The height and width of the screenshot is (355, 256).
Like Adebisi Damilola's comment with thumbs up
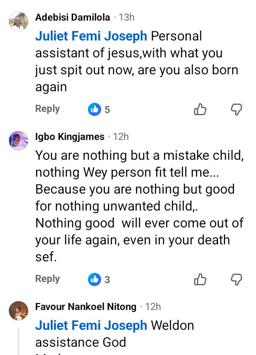click(x=200, y=109)
